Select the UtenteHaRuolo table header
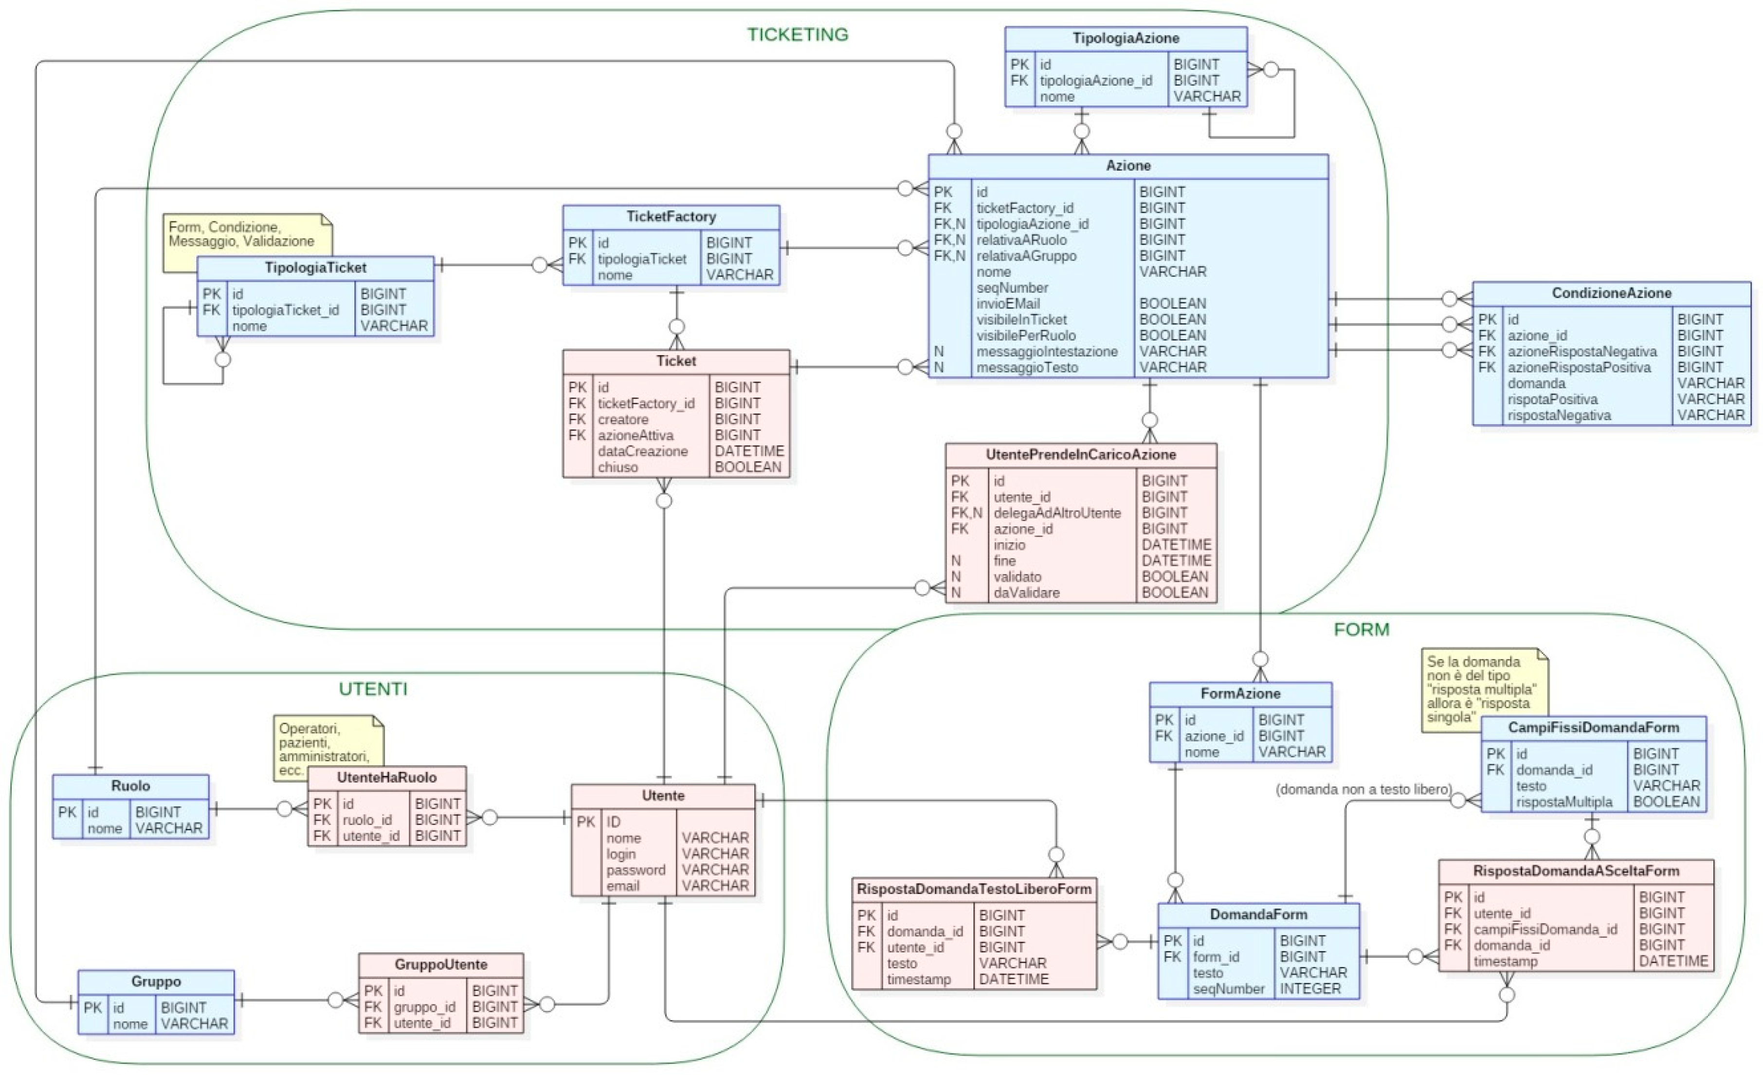 click(x=386, y=777)
